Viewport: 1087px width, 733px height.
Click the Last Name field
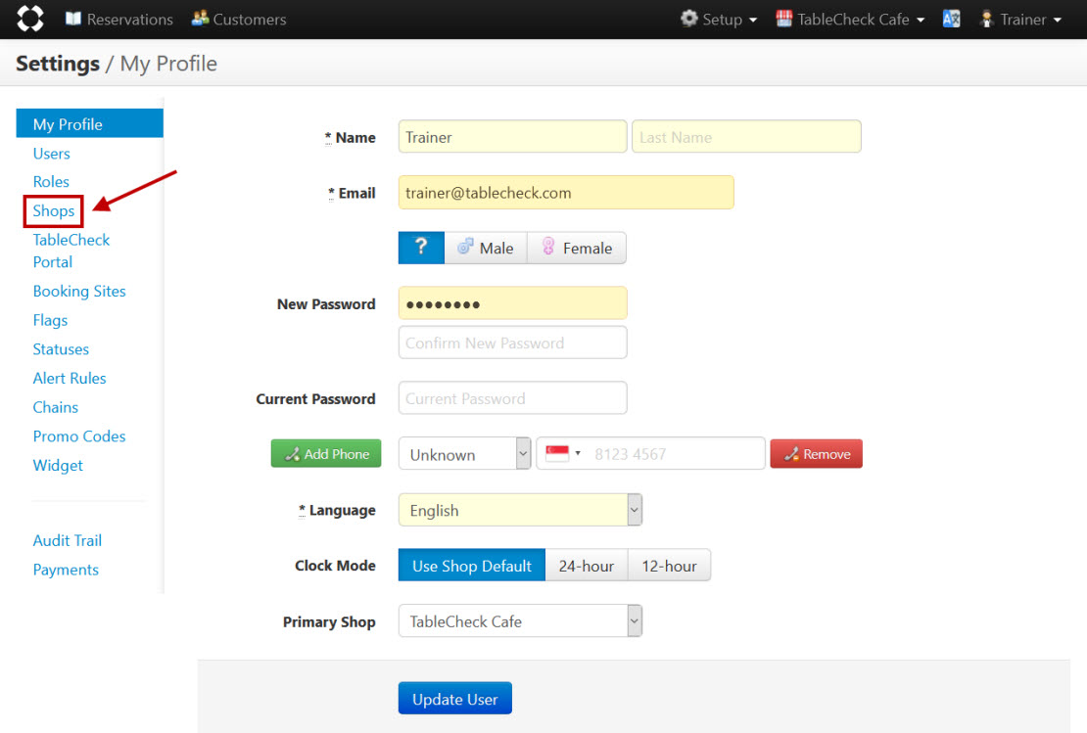coord(746,136)
